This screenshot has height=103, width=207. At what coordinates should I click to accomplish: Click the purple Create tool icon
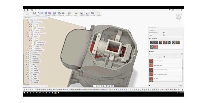[x=49, y=13]
